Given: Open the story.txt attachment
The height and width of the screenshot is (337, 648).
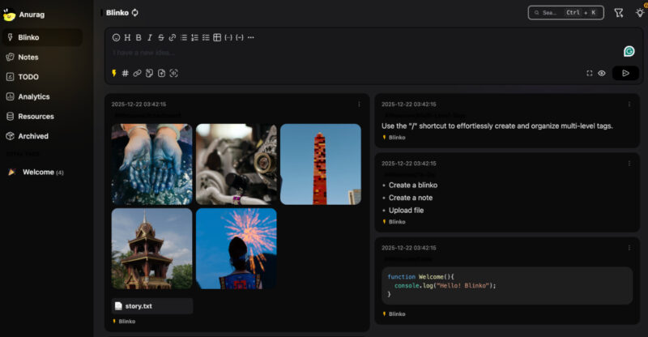Looking at the screenshot, I should (x=152, y=306).
